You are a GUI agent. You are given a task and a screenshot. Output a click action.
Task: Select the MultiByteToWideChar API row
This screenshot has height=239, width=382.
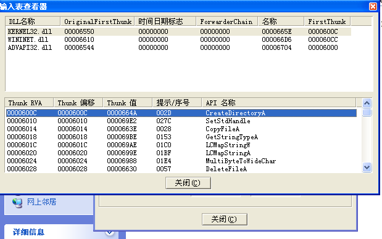(x=181, y=161)
